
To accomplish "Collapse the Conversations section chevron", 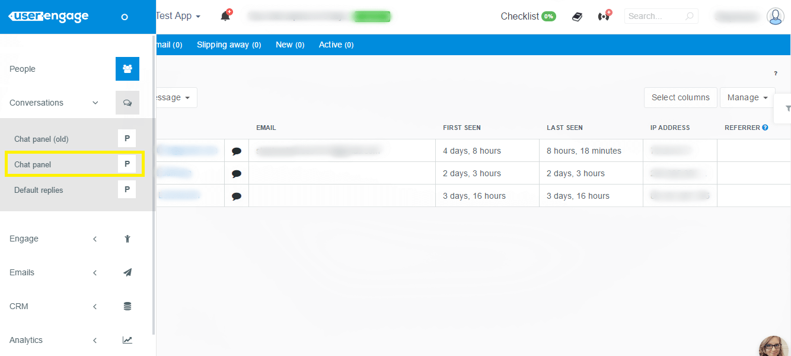I will point(95,102).
